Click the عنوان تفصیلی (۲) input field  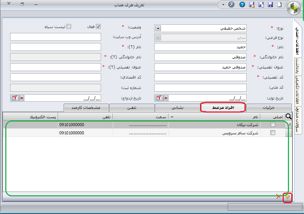pyautogui.click(x=55, y=67)
